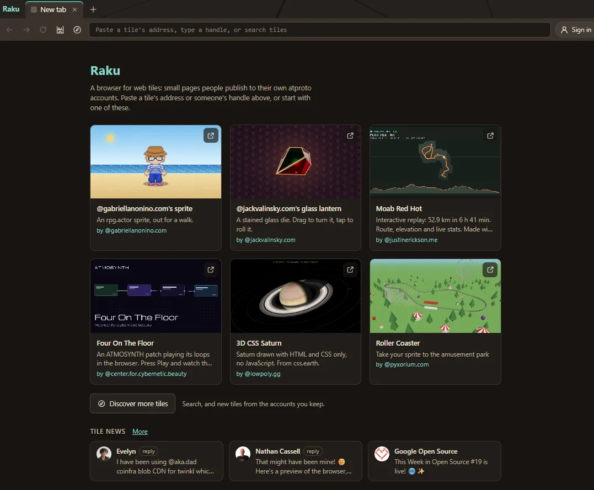Screen dimensions: 594x490
Task: Open the ATMOSYNTH Four On The Floor thumbnail
Action: [x=156, y=296]
